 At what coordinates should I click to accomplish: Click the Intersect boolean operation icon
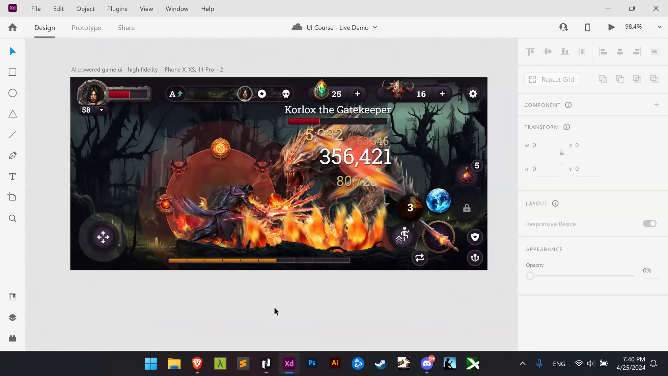click(x=637, y=79)
